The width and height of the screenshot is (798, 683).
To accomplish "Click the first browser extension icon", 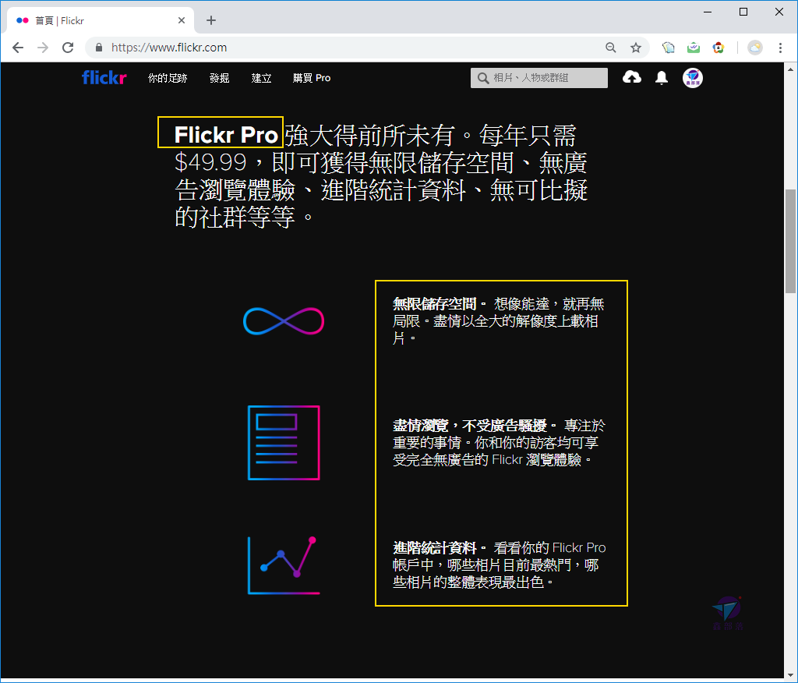I will click(668, 48).
